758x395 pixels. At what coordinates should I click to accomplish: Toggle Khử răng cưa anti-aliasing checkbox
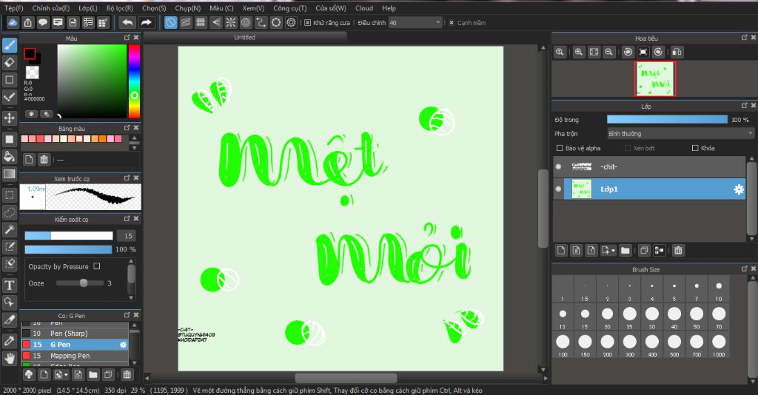307,23
